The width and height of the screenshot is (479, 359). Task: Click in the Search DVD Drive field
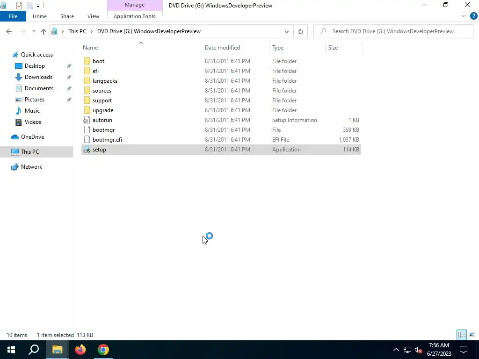coord(393,31)
